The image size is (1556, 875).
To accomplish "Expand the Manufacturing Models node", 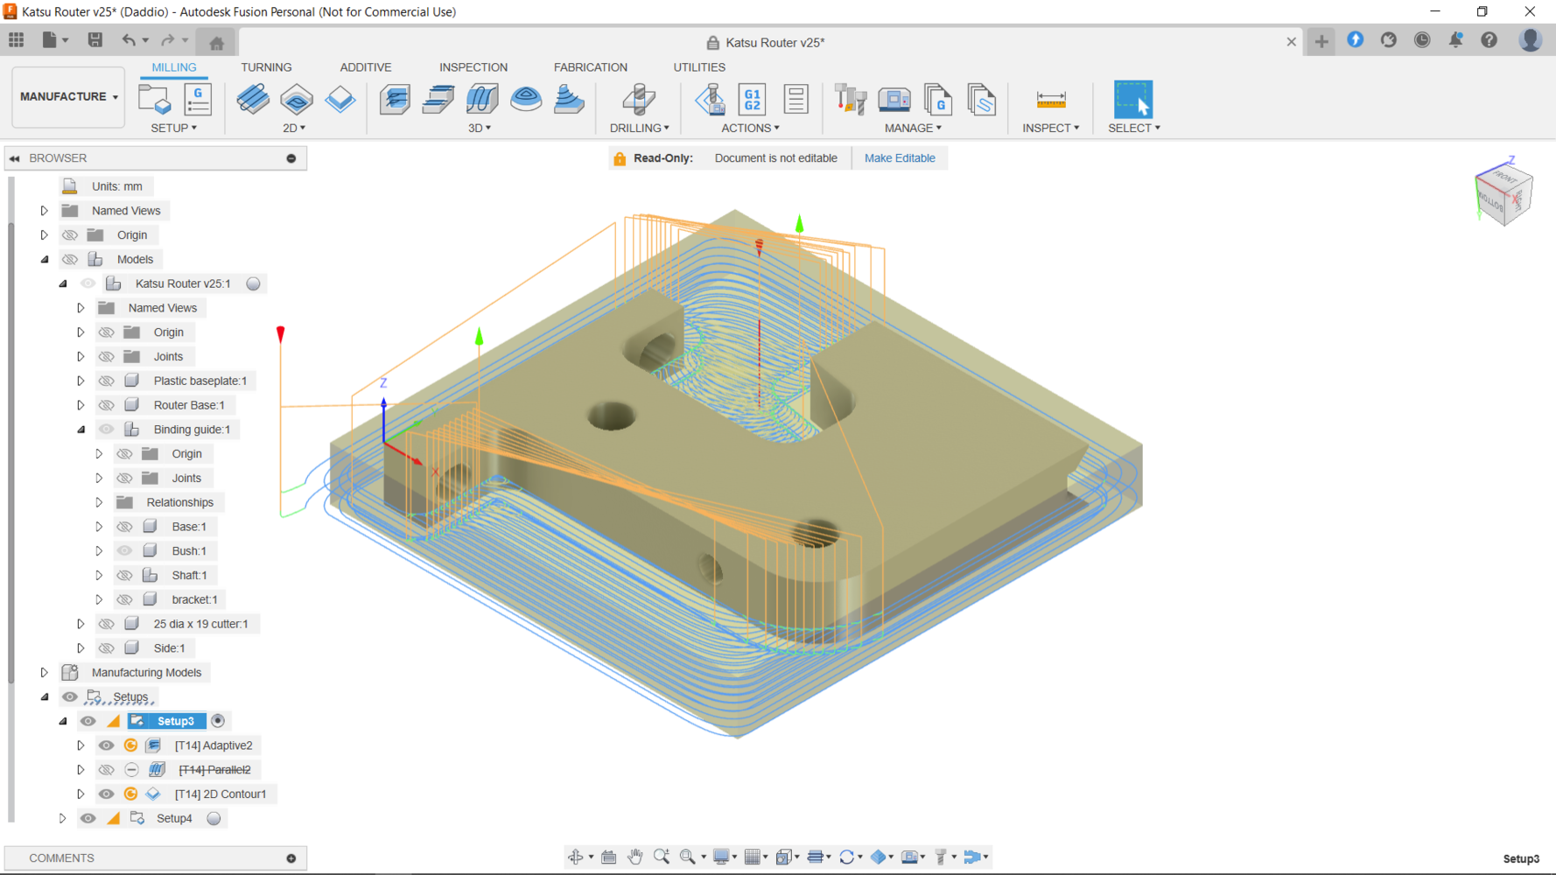I will [x=44, y=673].
